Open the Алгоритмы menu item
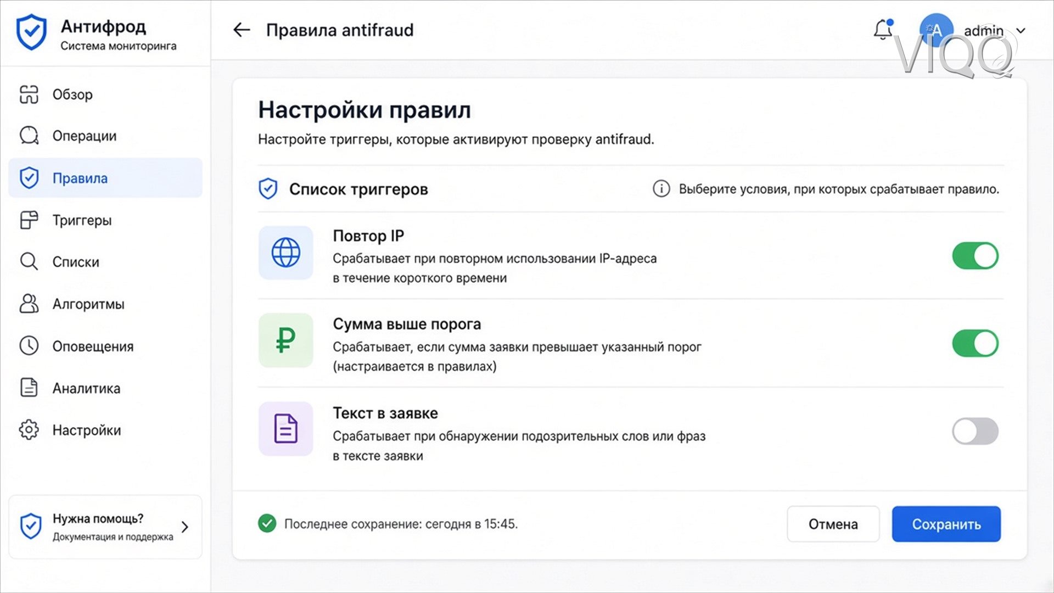The width and height of the screenshot is (1054, 593). [x=105, y=304]
